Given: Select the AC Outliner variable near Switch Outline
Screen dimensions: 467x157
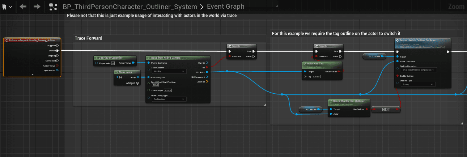Looking at the screenshot, I should pyautogui.click(x=374, y=56).
